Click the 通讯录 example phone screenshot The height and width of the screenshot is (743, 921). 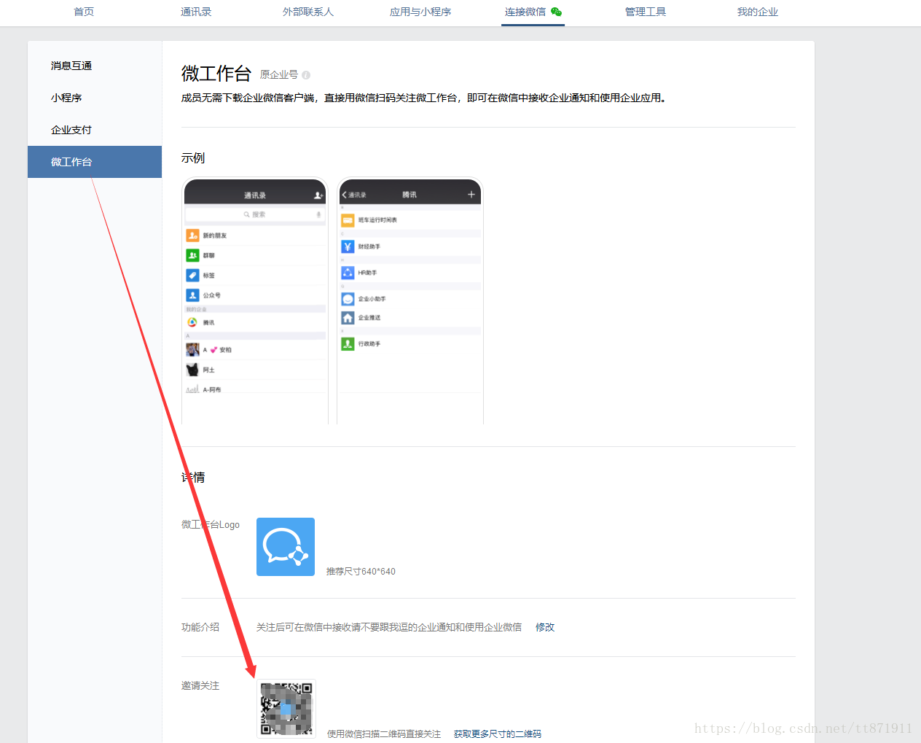tap(255, 301)
